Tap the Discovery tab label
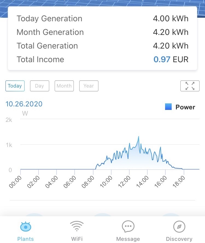205x243 pixels. tap(179, 239)
